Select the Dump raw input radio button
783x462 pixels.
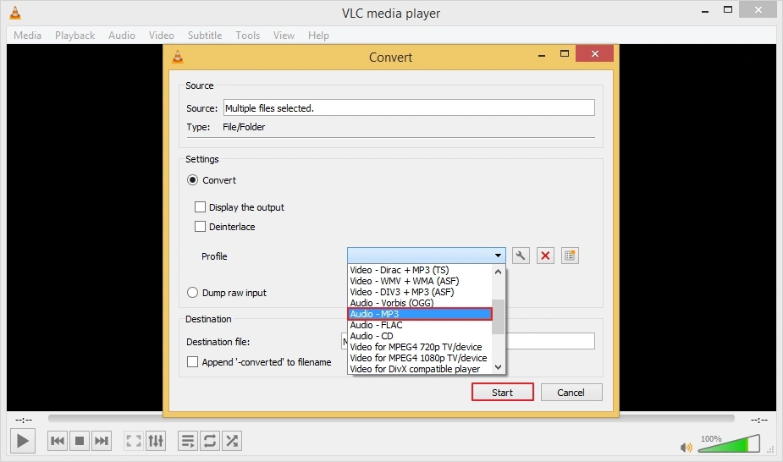(192, 293)
